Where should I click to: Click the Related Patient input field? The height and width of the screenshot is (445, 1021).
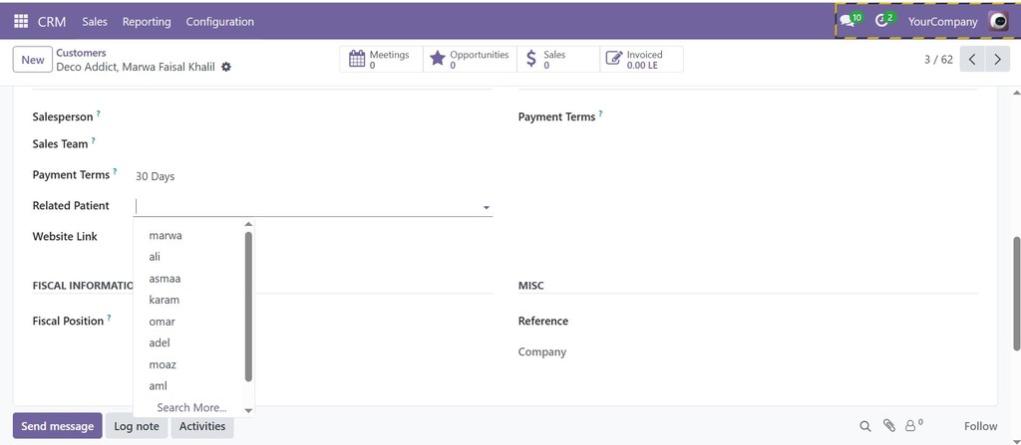tap(307, 207)
